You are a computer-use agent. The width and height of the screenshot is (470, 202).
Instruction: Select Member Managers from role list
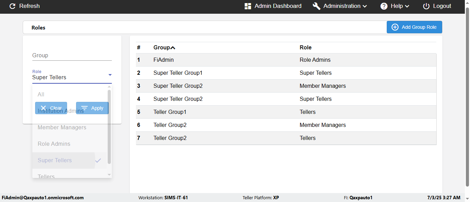tap(62, 127)
